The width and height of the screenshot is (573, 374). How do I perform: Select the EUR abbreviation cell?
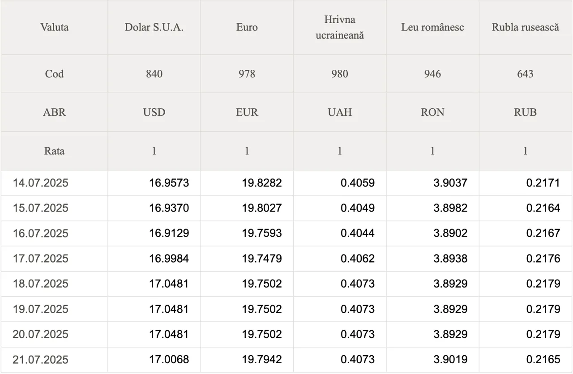247,112
